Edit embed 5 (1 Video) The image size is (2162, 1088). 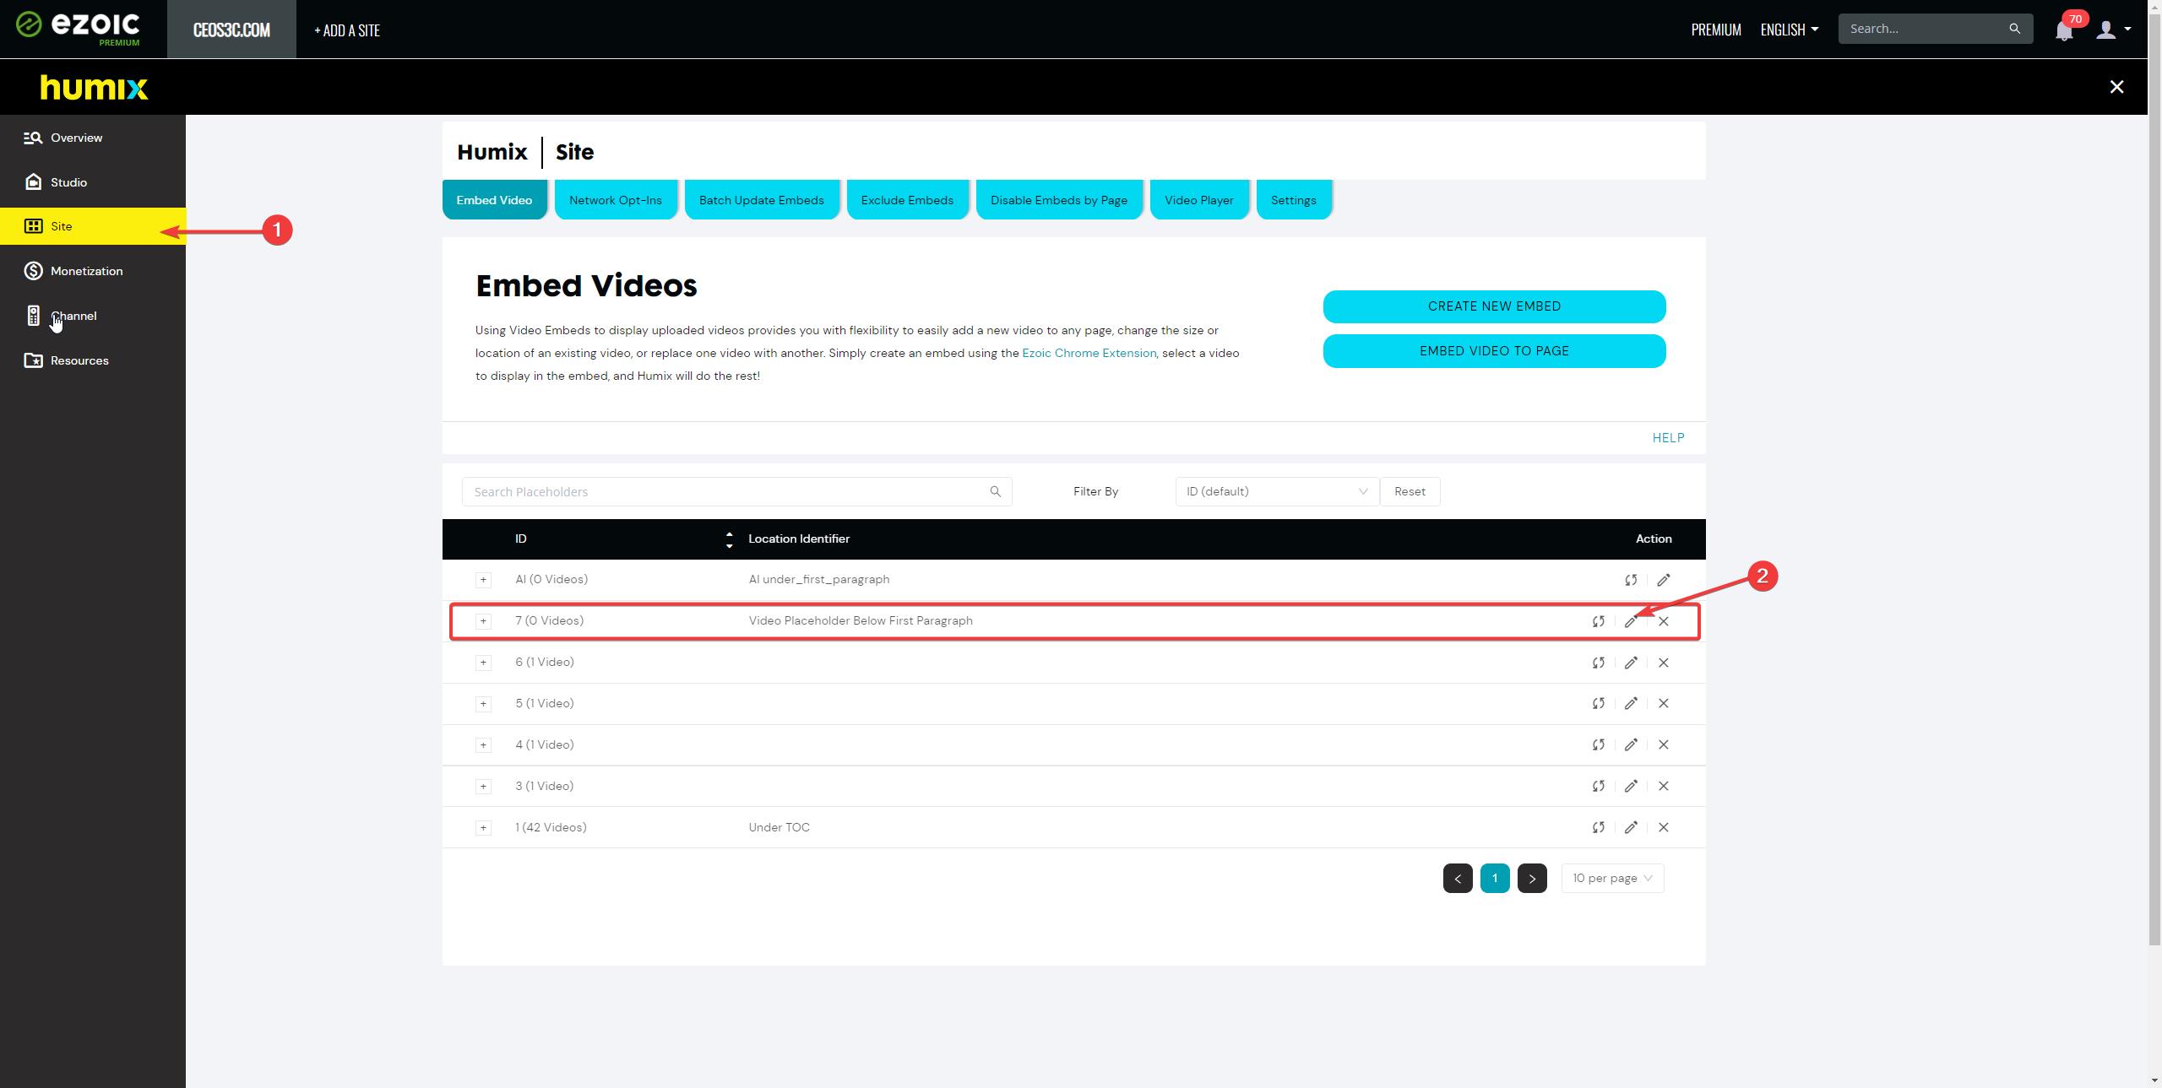[1631, 703]
